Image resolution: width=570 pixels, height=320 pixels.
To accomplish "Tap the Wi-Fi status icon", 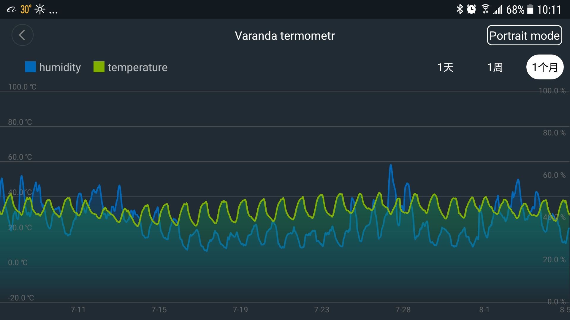I will click(x=485, y=9).
